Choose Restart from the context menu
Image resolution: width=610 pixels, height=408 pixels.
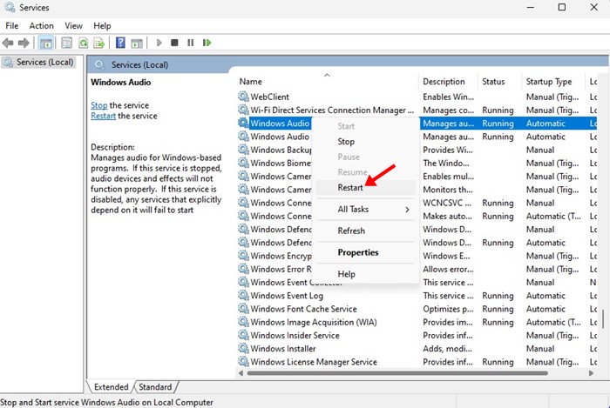tap(350, 188)
